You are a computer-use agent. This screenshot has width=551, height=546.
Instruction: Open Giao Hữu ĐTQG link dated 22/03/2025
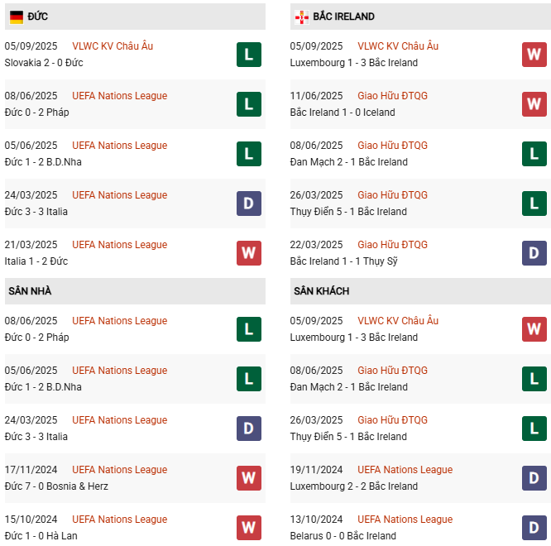(x=392, y=245)
